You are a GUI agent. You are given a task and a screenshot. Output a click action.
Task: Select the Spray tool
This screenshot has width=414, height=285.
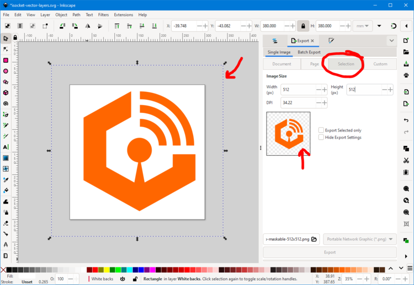pos(6,212)
